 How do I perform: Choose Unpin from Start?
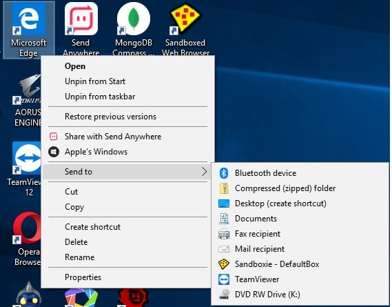127,81
